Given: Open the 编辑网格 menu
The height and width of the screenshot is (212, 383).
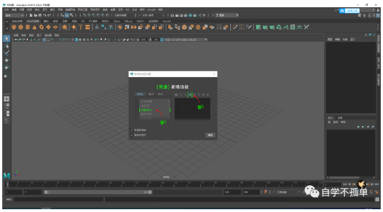Looking at the screenshot, I should coord(70,9).
